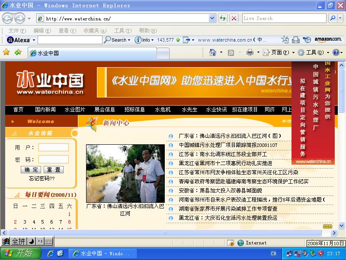346x260 pixels.
Task: Click the IME half-moon mode icon
Action: (31, 241)
